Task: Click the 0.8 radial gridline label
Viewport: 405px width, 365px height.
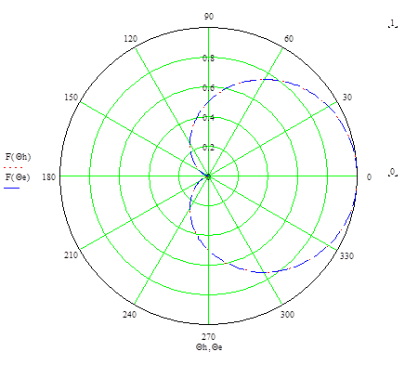Action: [208, 59]
